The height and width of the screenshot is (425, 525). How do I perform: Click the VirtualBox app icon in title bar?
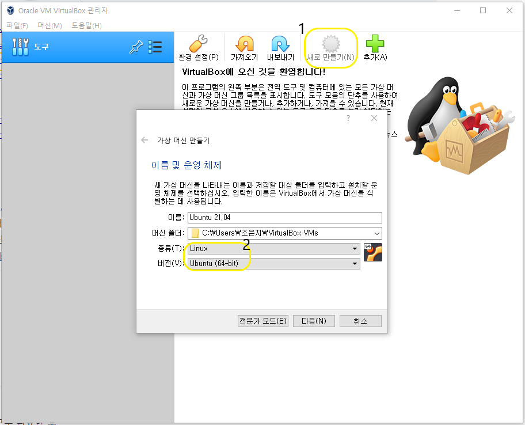coord(10,11)
